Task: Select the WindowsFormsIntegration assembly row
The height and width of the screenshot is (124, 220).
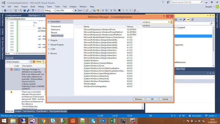Action: coord(108,86)
